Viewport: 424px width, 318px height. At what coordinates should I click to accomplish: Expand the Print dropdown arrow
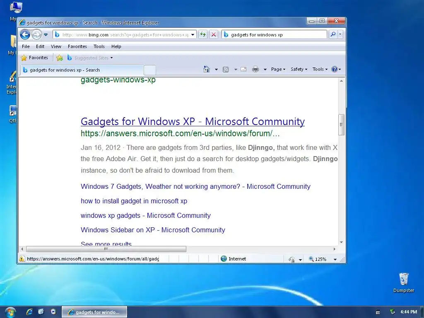pos(265,70)
